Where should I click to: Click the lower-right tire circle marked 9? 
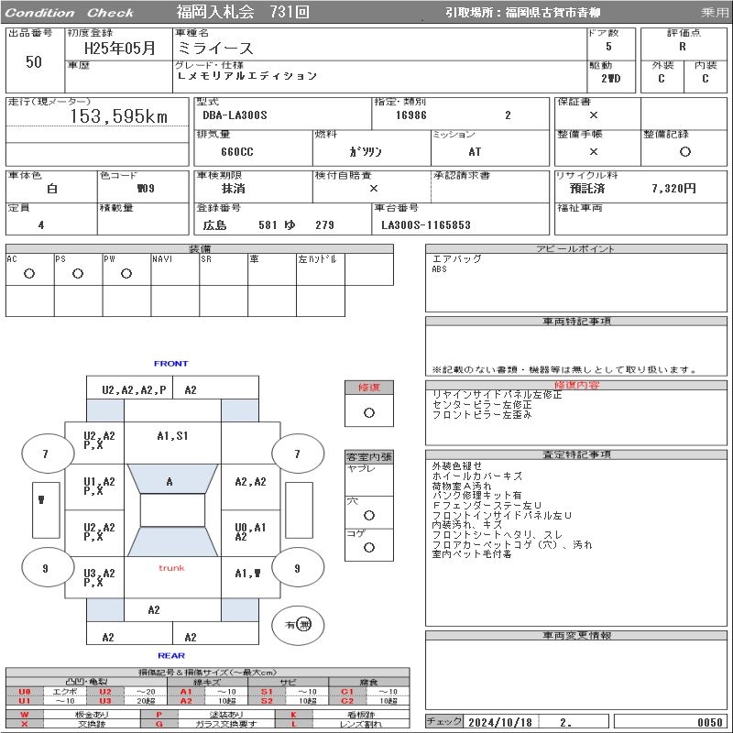296,568
